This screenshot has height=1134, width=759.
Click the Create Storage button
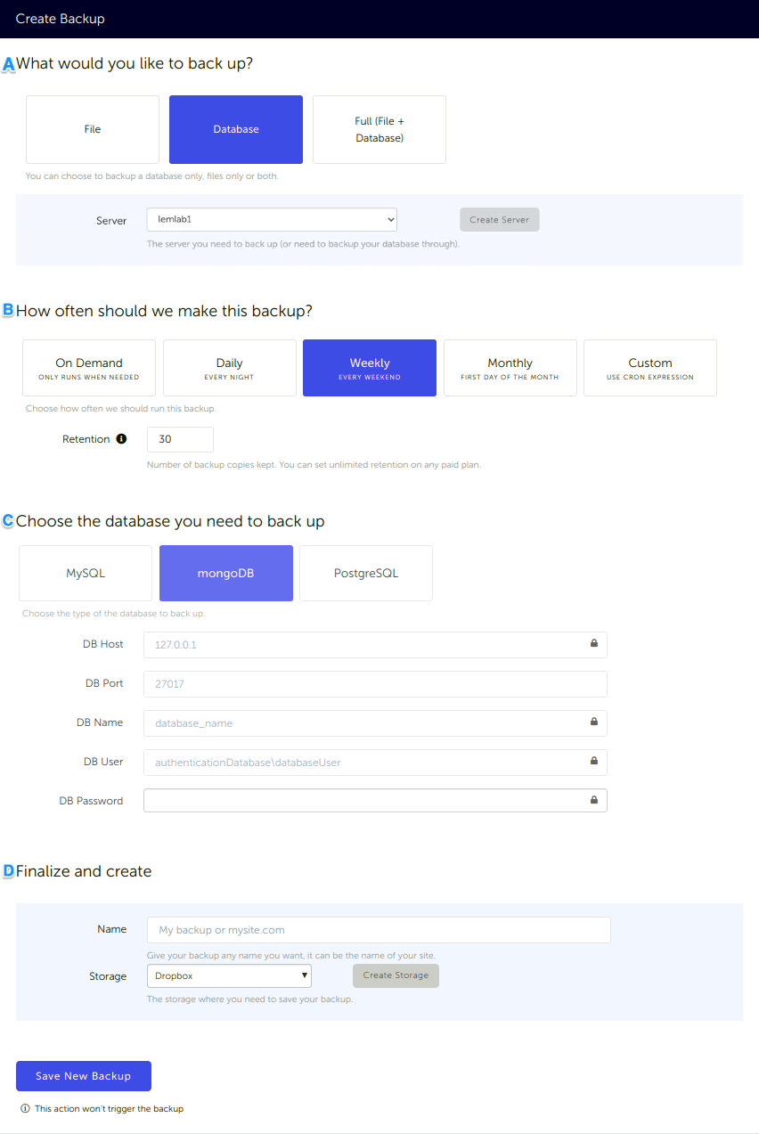(x=396, y=975)
